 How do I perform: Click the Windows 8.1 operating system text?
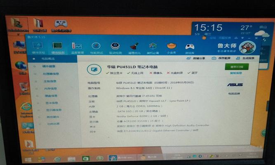pos(144,88)
